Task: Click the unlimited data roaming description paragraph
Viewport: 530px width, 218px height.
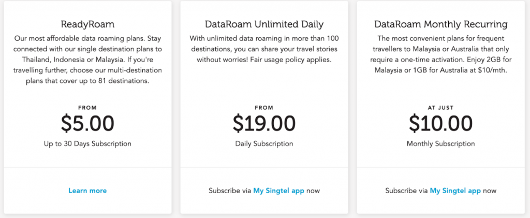Action: pyautogui.click(x=264, y=49)
